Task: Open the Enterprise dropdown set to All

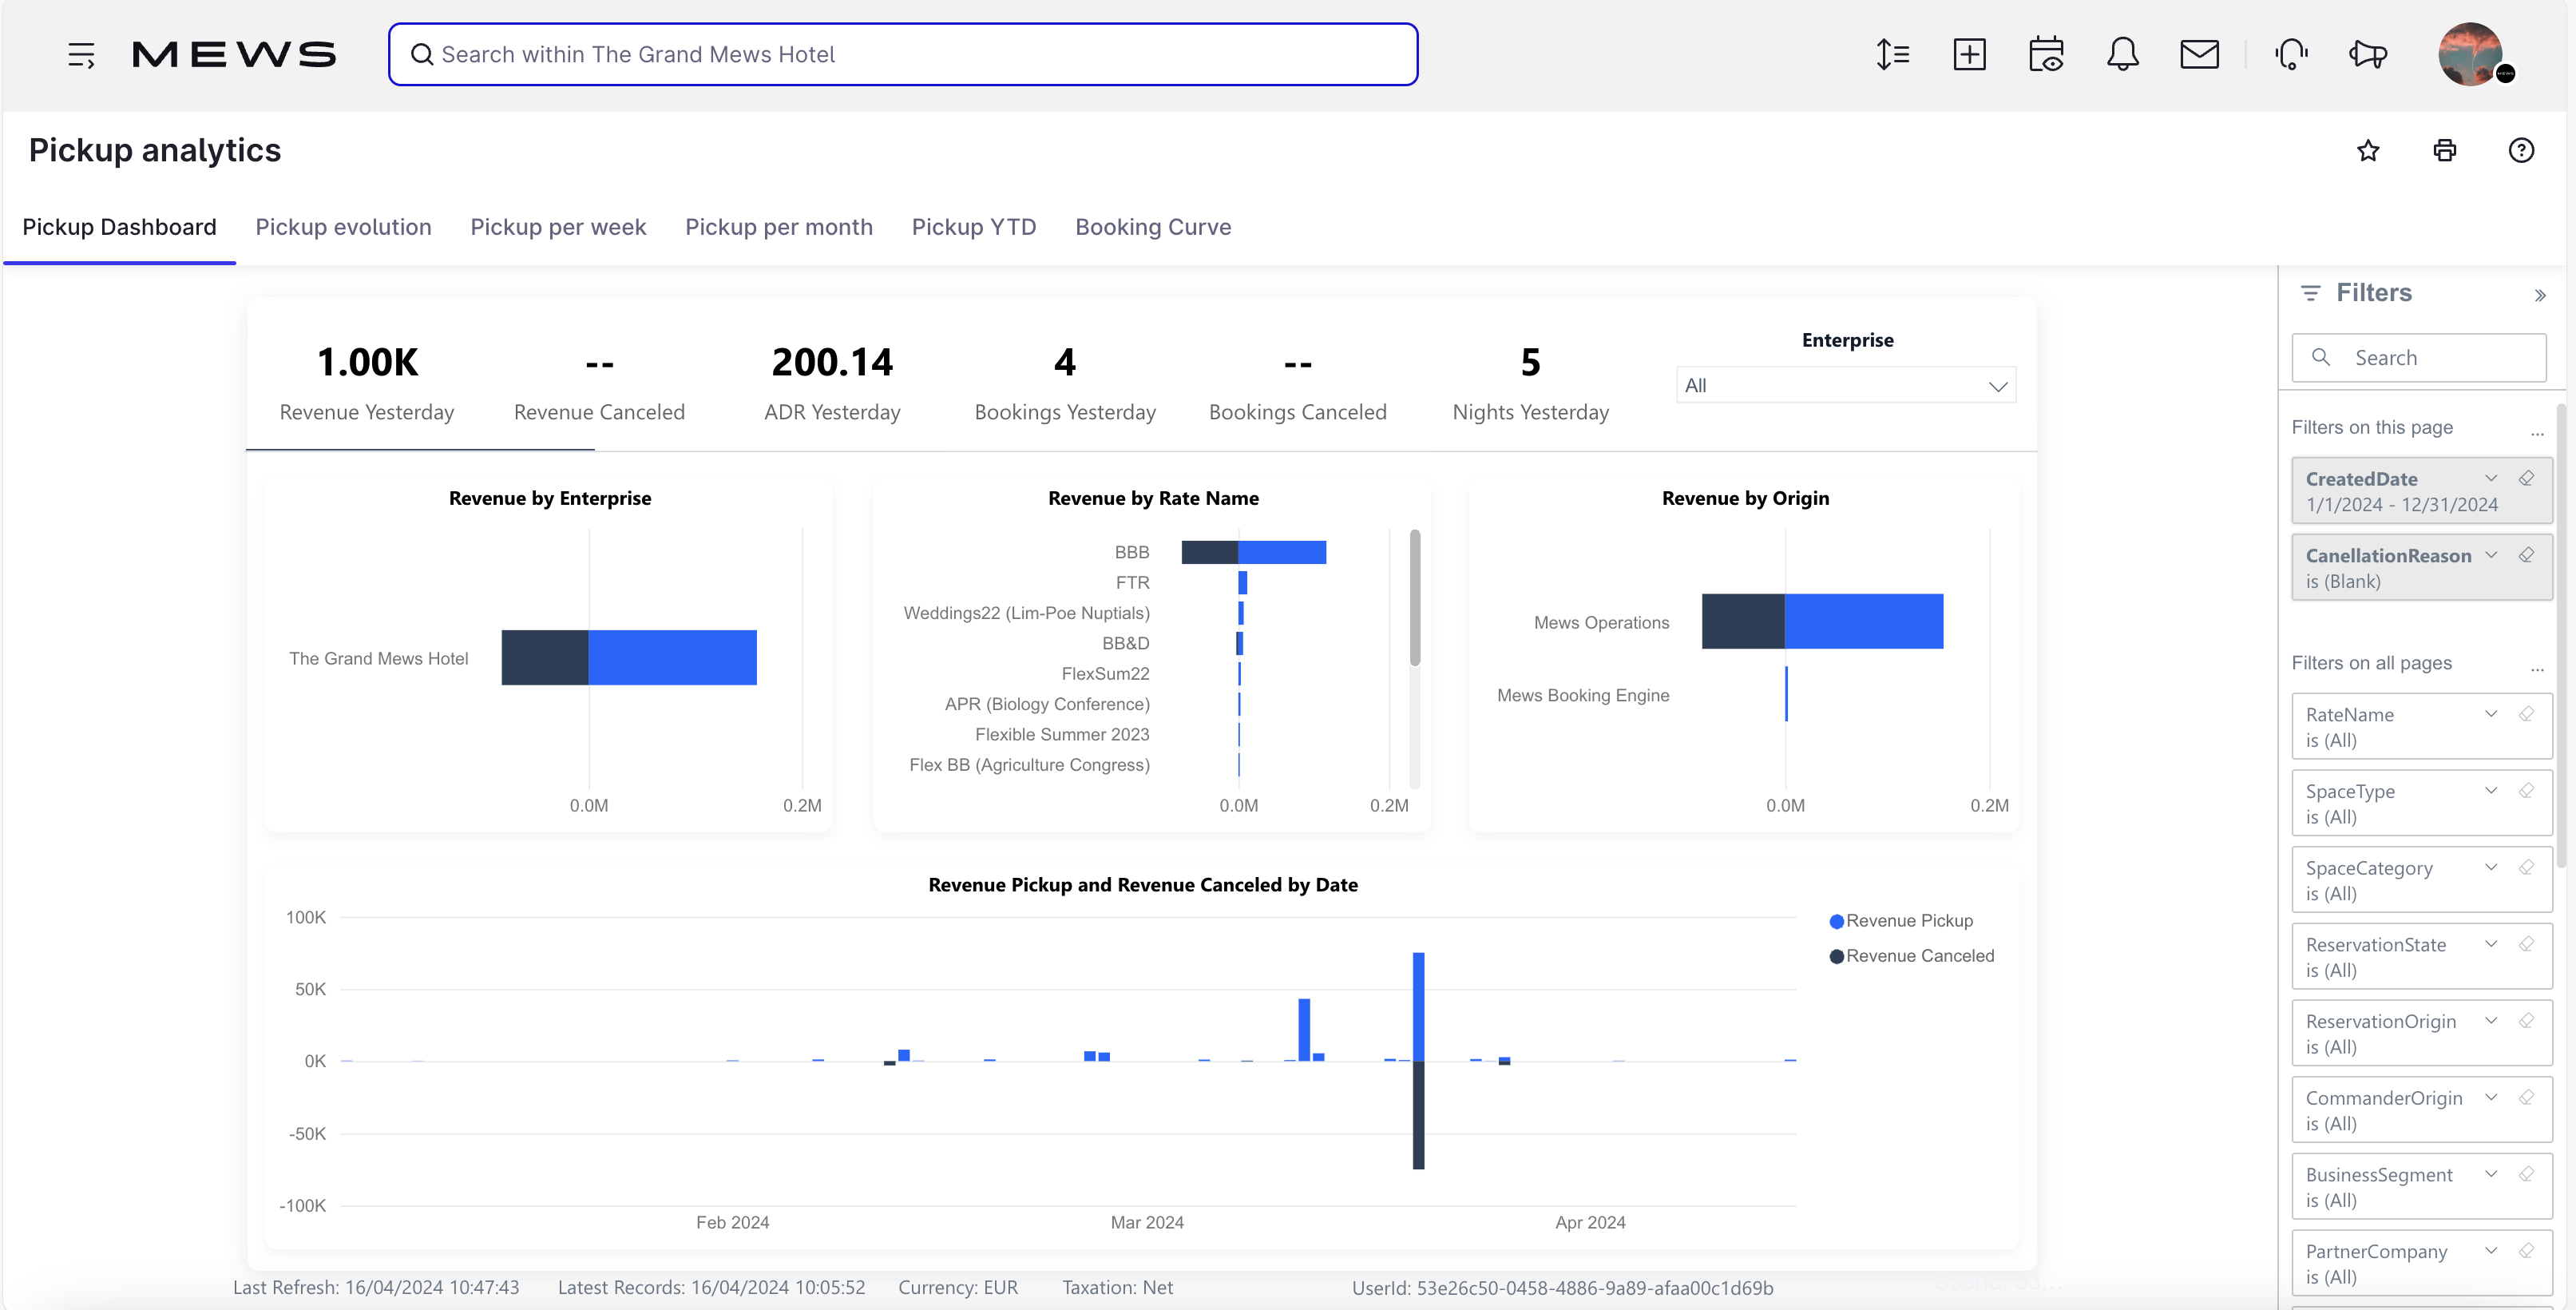Action: (1845, 385)
